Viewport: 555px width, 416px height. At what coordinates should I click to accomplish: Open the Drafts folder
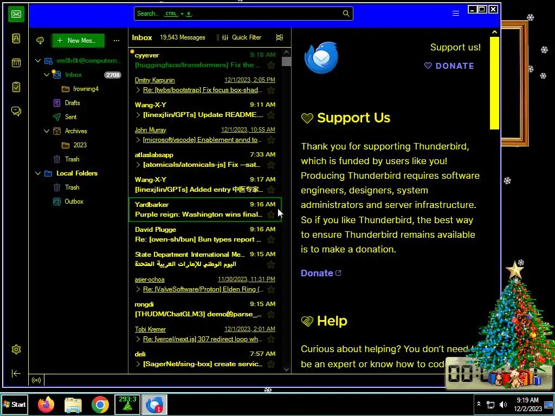pos(73,103)
